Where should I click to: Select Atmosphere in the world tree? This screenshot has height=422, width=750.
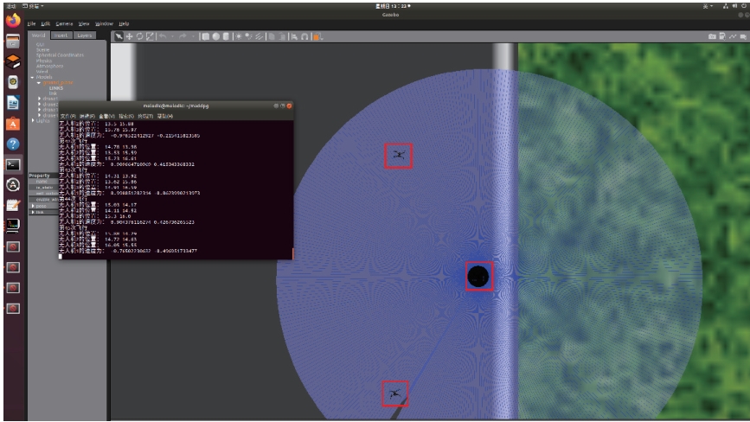[x=49, y=66]
